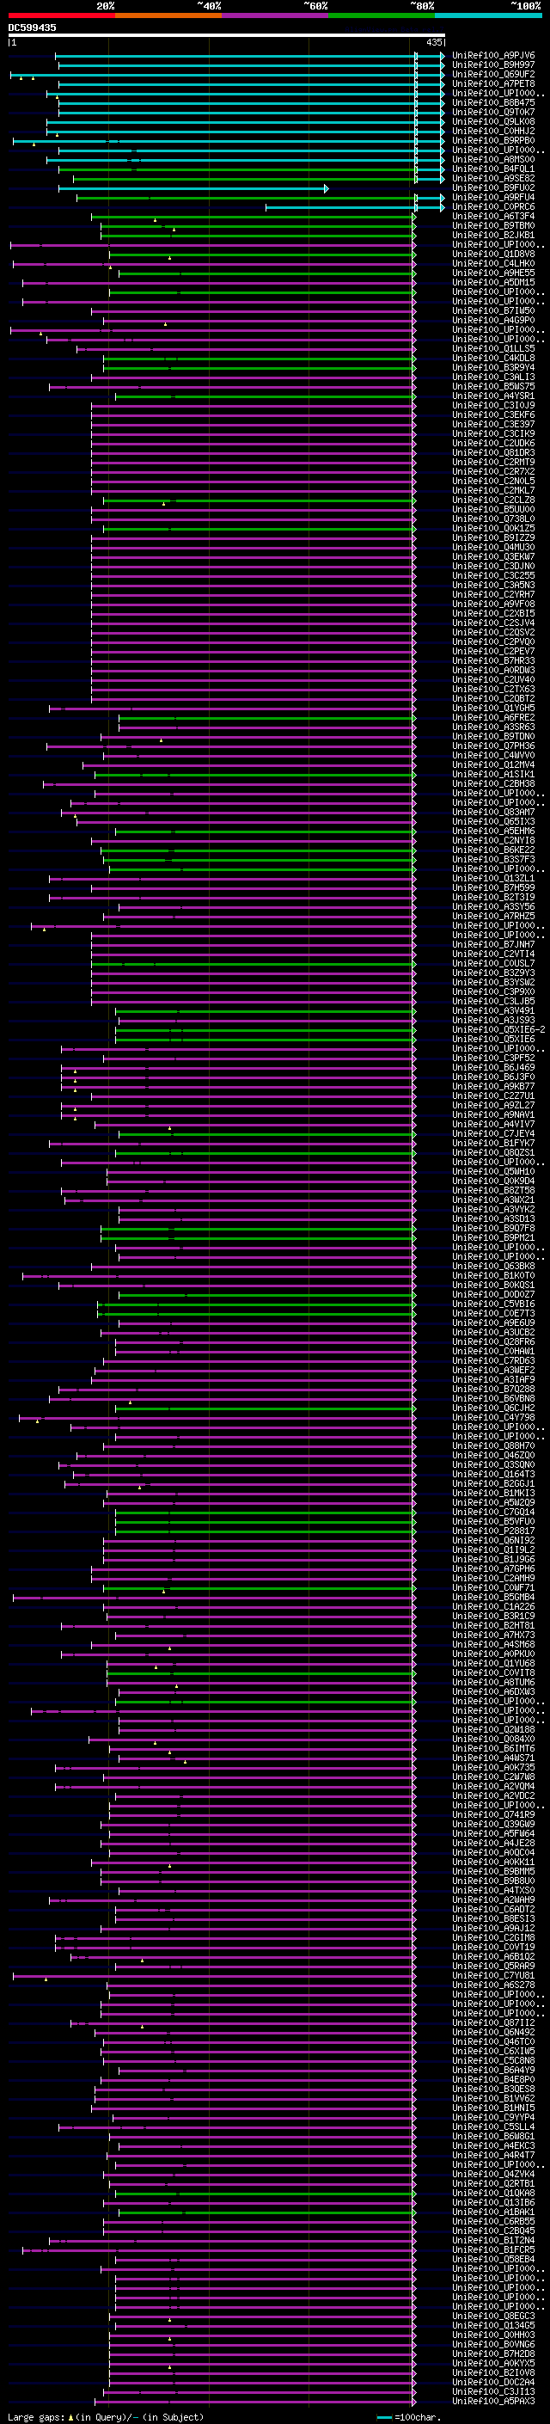The width and height of the screenshot is (550, 2424).
Task: Select the UniRef100_Q58EB4 label
Action: (x=492, y=2259)
